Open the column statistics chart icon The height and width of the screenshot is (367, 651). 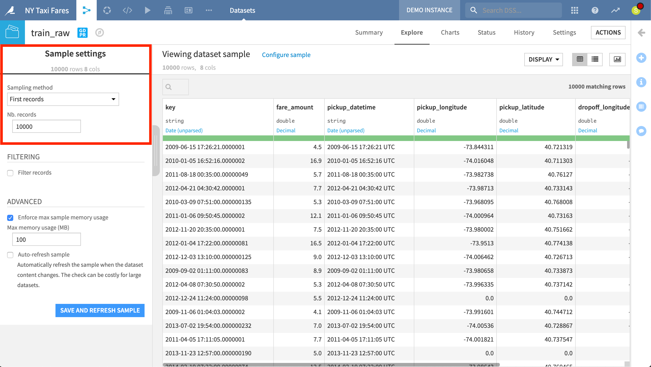click(x=617, y=59)
